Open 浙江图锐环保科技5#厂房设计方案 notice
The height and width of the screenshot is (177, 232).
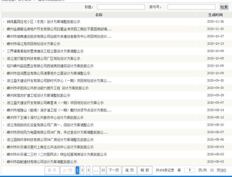click(50, 140)
